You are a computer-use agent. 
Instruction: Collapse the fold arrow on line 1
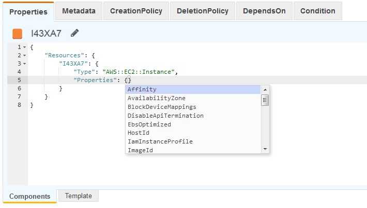point(24,47)
